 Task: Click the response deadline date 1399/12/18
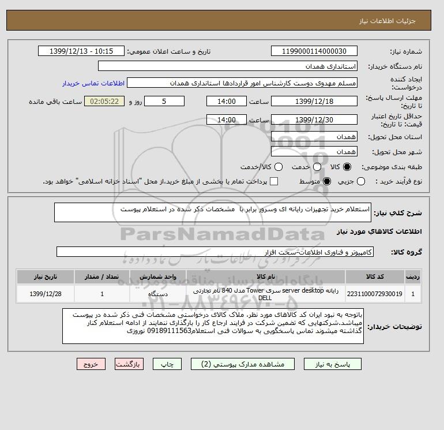[x=314, y=101]
